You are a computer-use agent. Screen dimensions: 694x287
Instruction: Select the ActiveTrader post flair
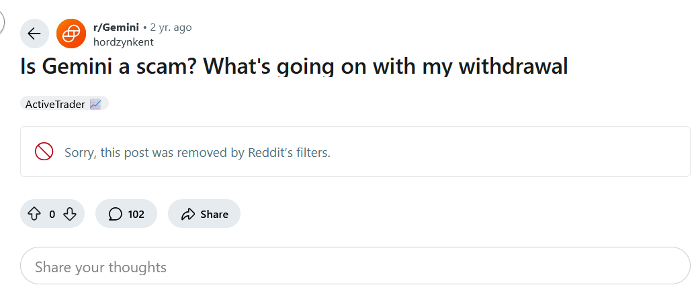(55, 104)
